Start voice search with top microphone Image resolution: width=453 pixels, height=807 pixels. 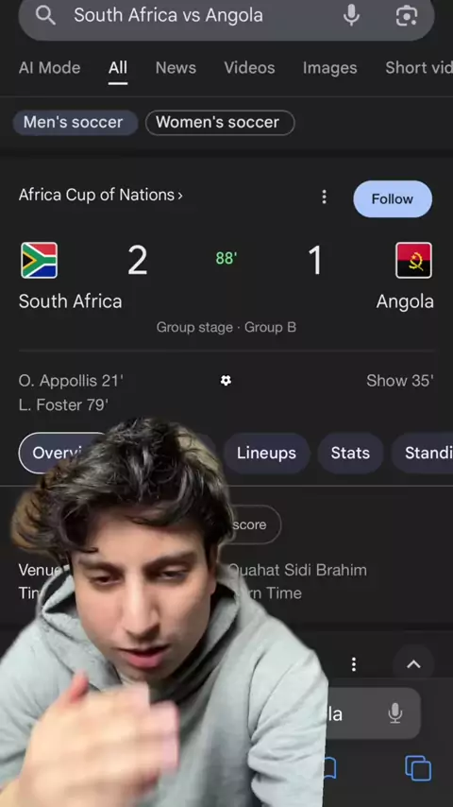(x=351, y=15)
